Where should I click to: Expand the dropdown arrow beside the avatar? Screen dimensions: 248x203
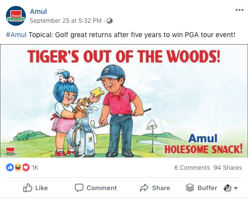(236, 188)
